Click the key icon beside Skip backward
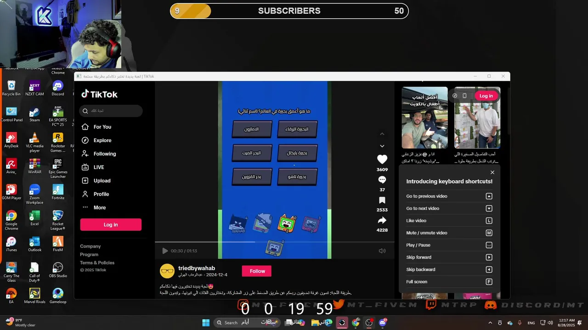Image resolution: width=588 pixels, height=330 pixels. 489,269
